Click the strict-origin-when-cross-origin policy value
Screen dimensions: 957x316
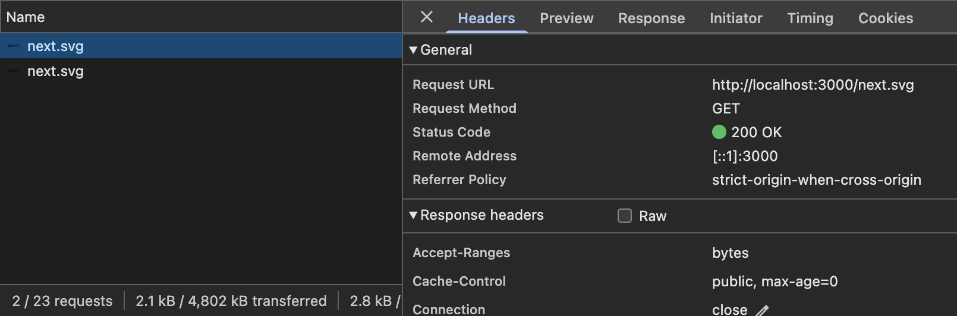(x=816, y=180)
